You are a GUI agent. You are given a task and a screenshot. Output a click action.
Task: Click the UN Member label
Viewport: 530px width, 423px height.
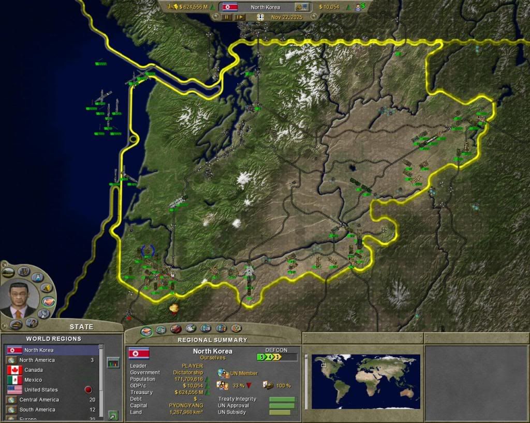244,373
